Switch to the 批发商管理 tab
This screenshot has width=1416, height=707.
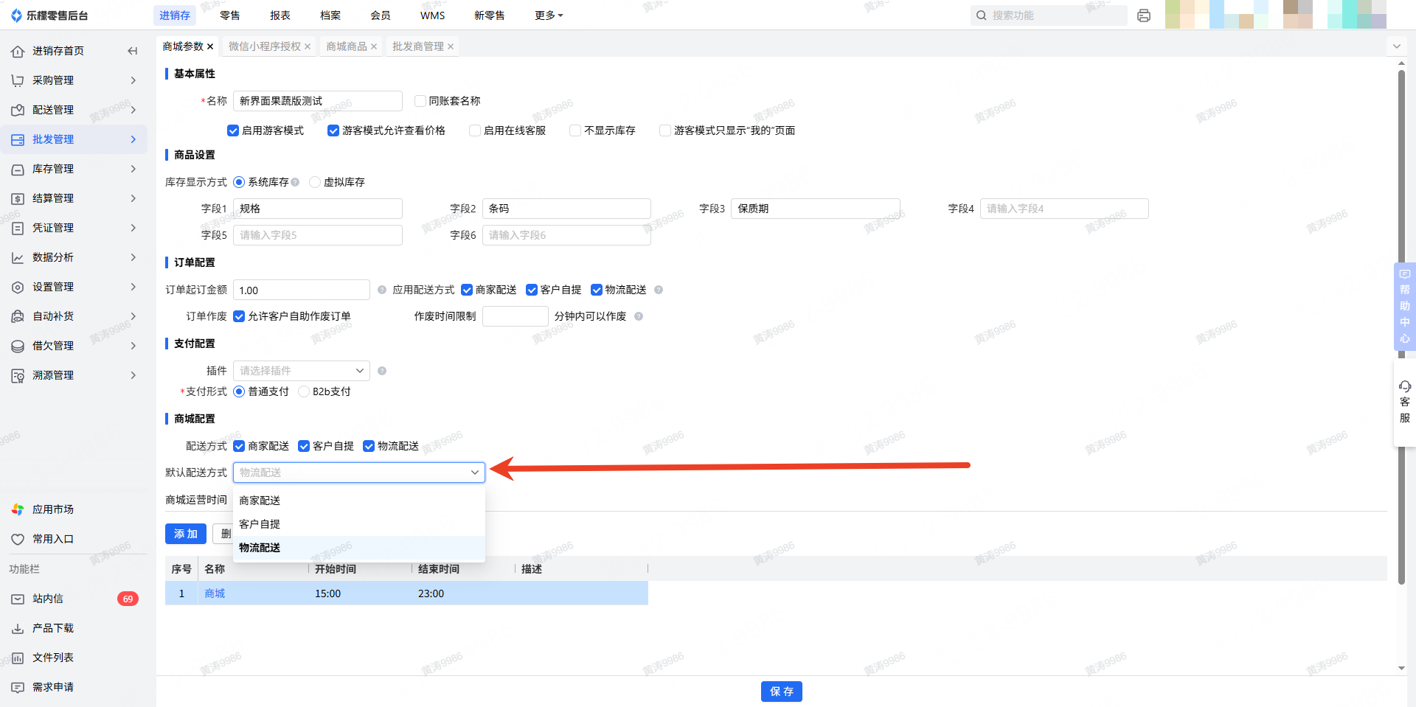(418, 46)
